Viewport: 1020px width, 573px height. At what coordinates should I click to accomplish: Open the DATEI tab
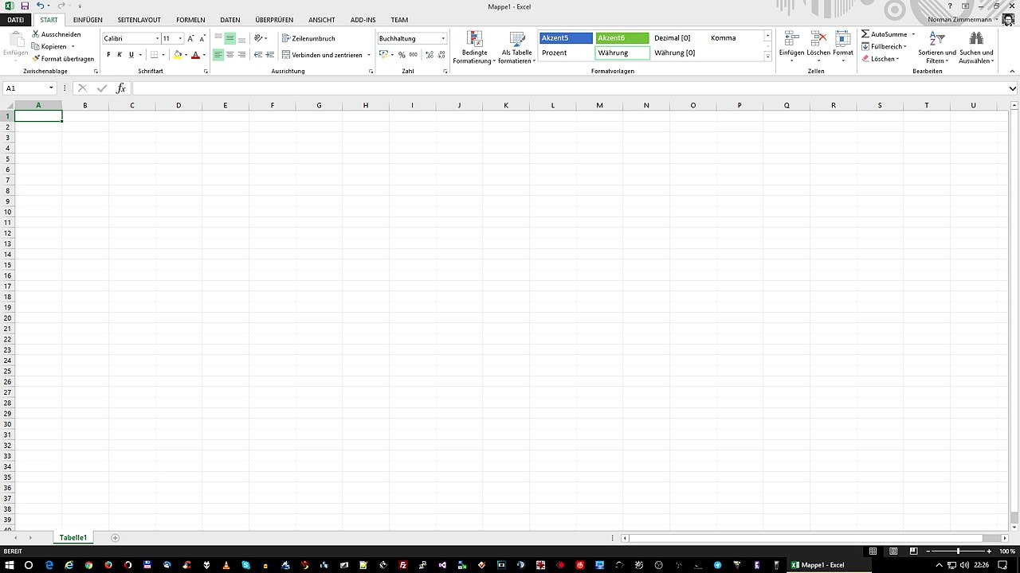click(x=16, y=20)
